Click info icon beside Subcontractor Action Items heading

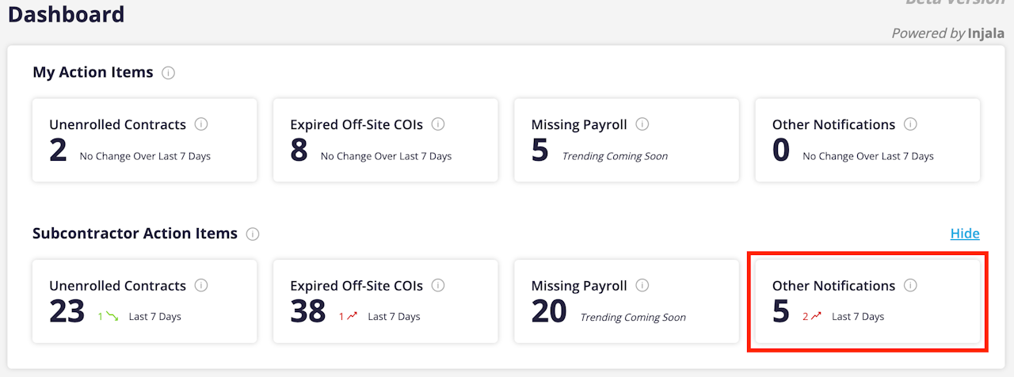(253, 234)
